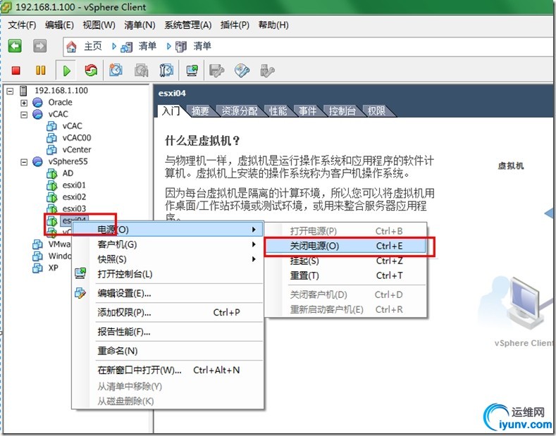Choose 报告性能(F)... from context menu
This screenshot has width=556, height=436.
click(168, 332)
